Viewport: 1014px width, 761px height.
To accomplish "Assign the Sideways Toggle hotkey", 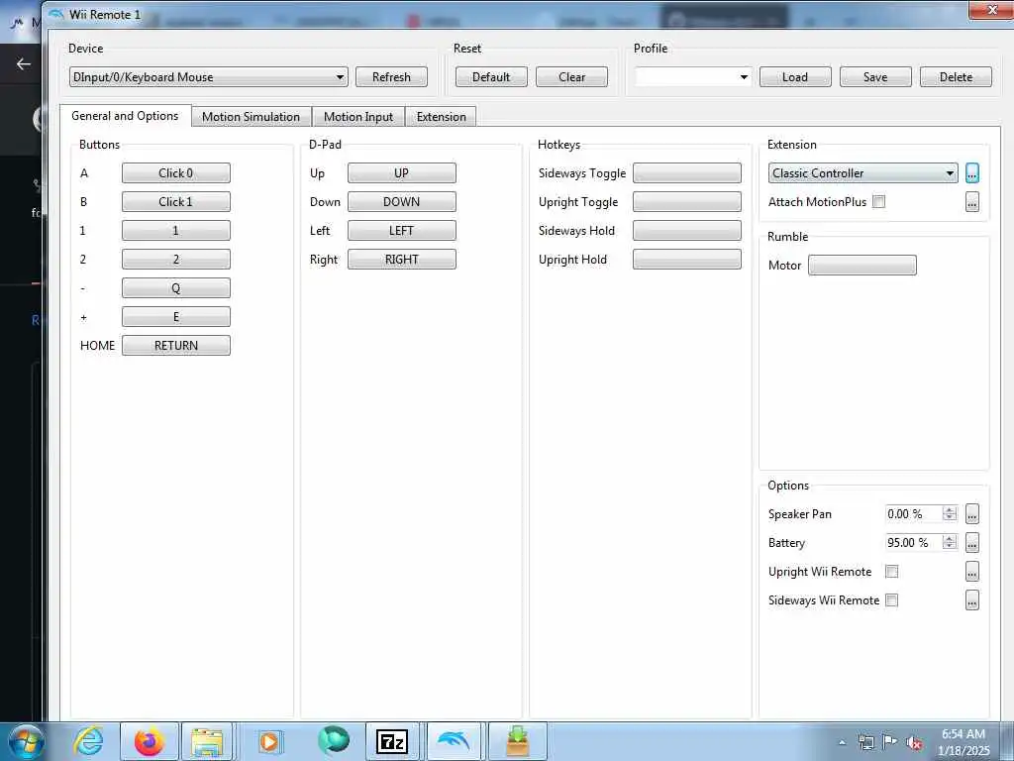I will click(687, 172).
